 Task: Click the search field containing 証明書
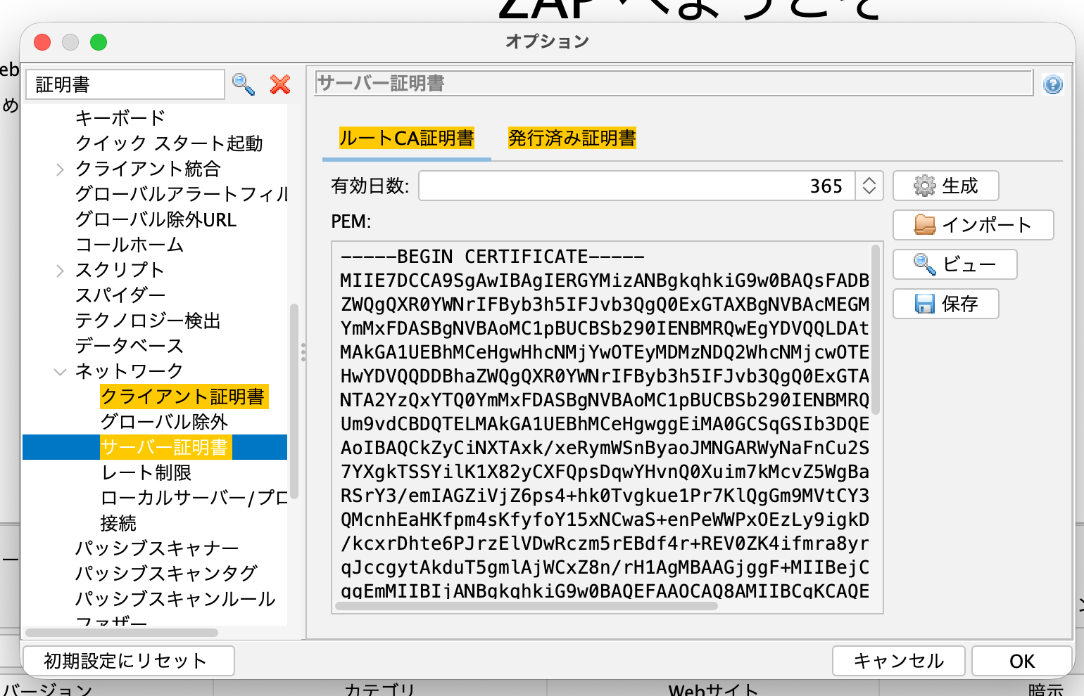point(125,84)
